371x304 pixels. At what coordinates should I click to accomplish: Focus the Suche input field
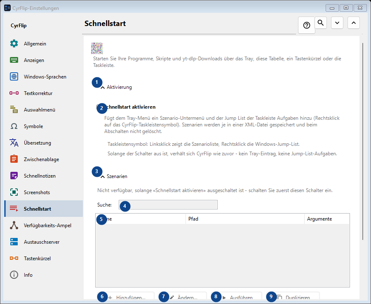(168, 204)
